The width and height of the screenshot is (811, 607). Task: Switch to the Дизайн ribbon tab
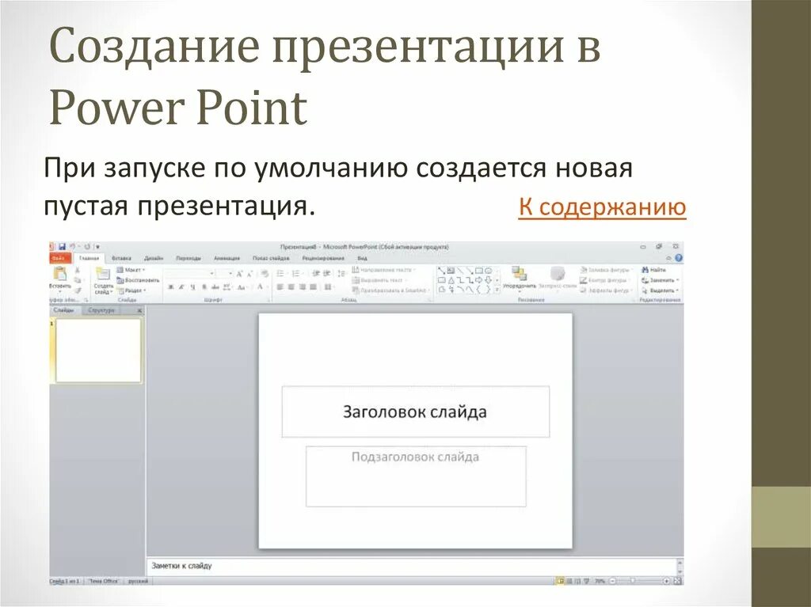154,258
